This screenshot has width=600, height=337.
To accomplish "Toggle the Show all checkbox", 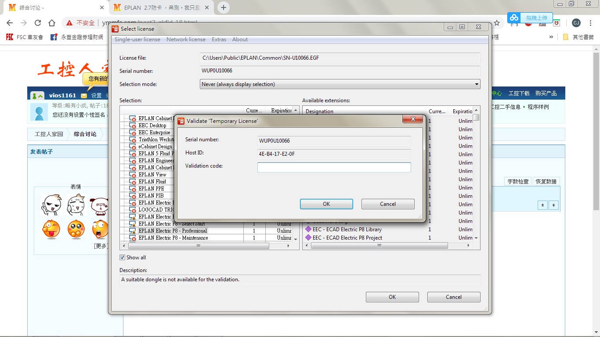I will 123,258.
